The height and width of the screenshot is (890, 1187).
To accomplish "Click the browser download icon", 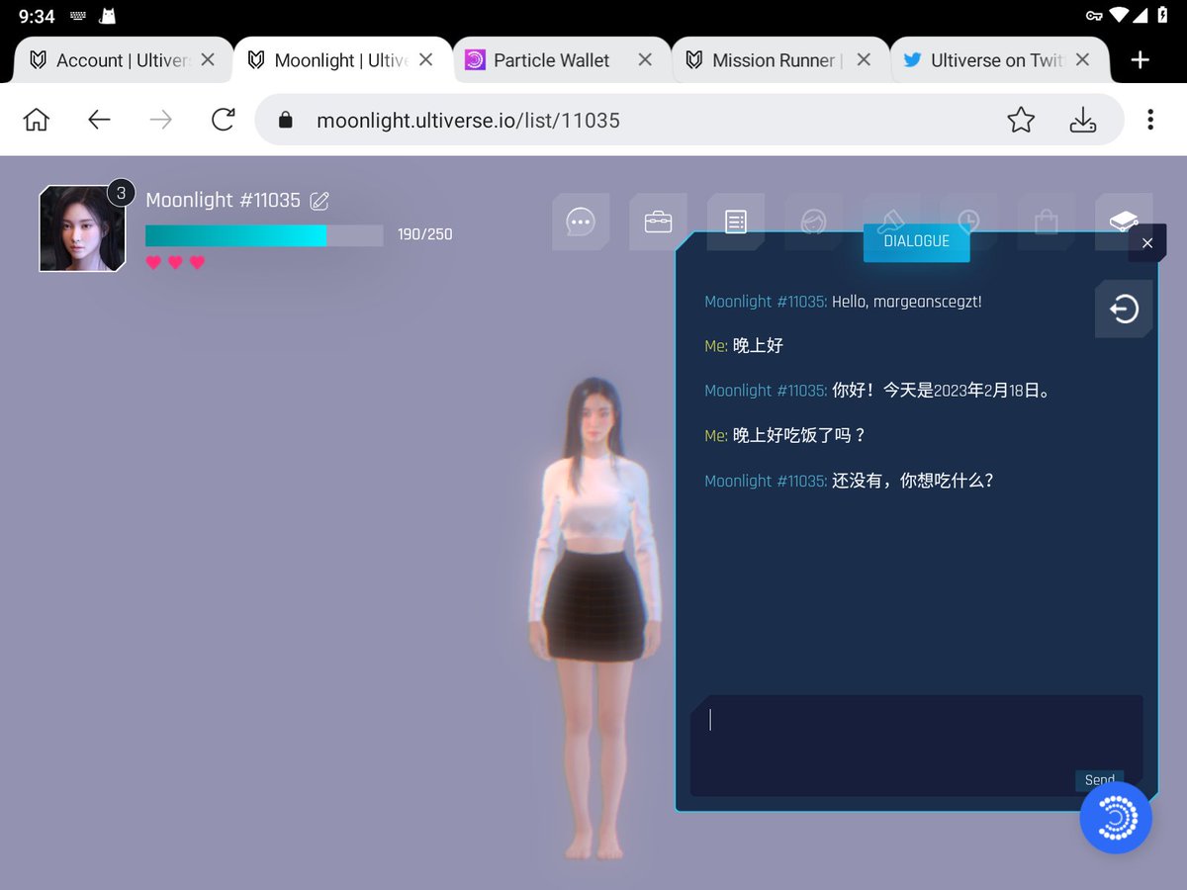I will click(1083, 120).
